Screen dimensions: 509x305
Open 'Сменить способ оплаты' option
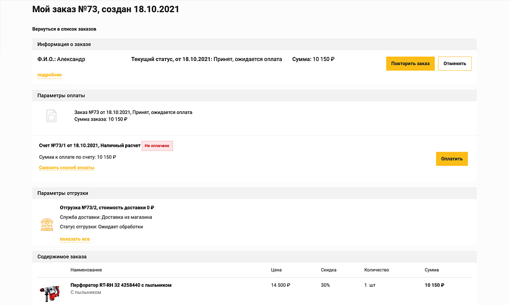pyautogui.click(x=67, y=167)
